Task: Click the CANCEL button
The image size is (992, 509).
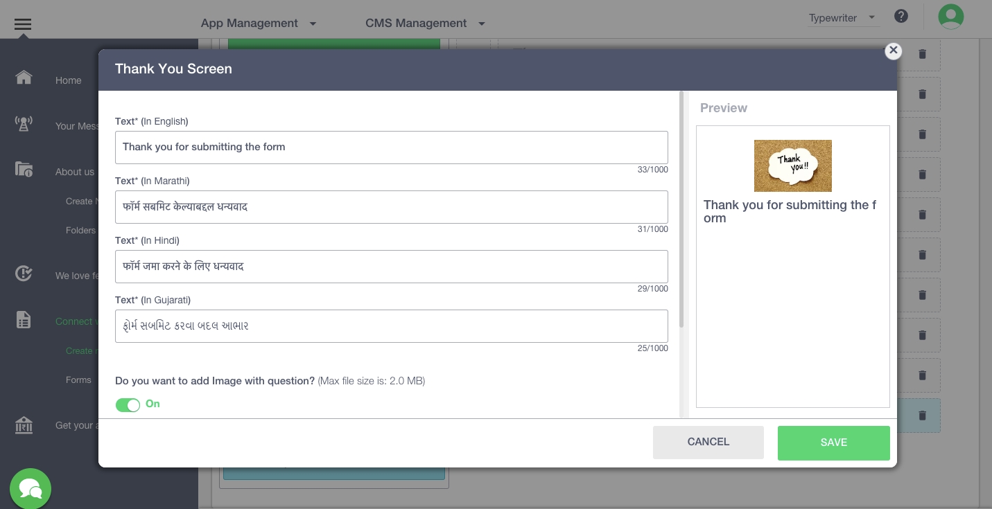Action: click(708, 442)
